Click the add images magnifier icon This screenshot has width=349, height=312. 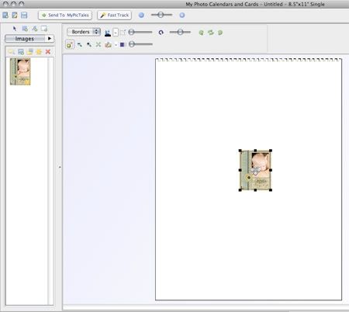[12, 52]
